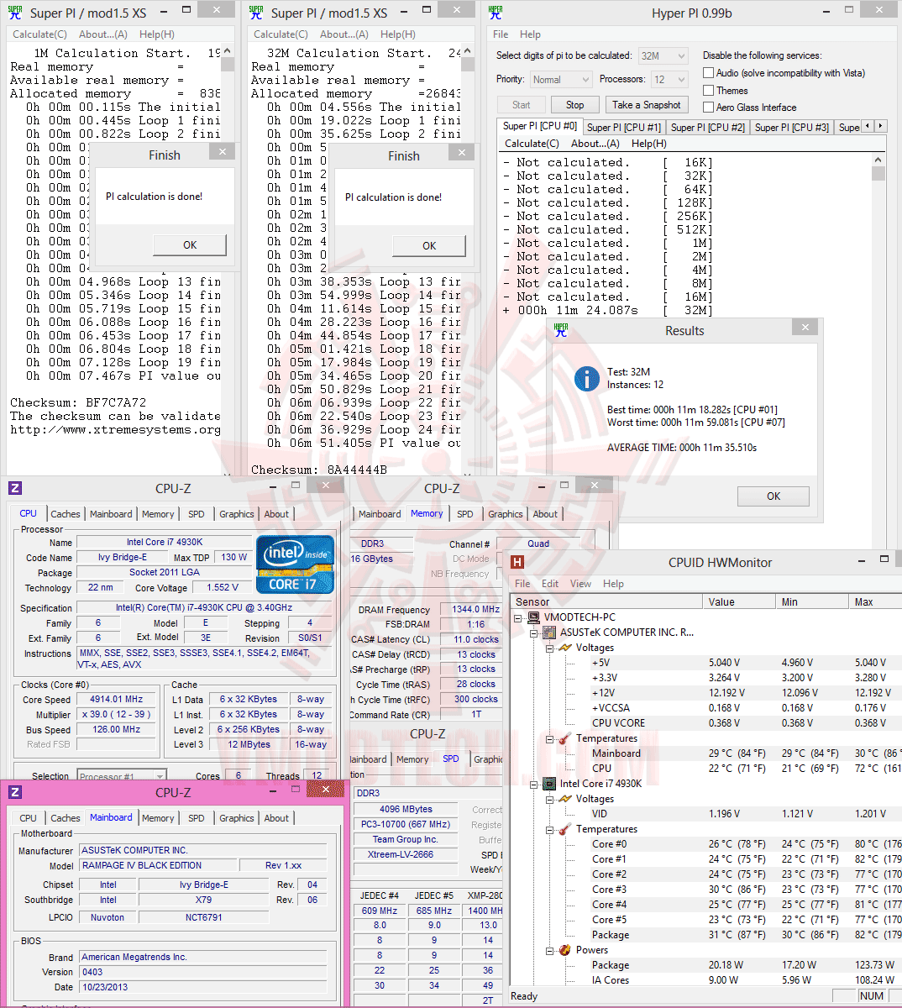Click the 32M Super PI window's title icon
Screen dimensions: 902x1008
(256, 12)
